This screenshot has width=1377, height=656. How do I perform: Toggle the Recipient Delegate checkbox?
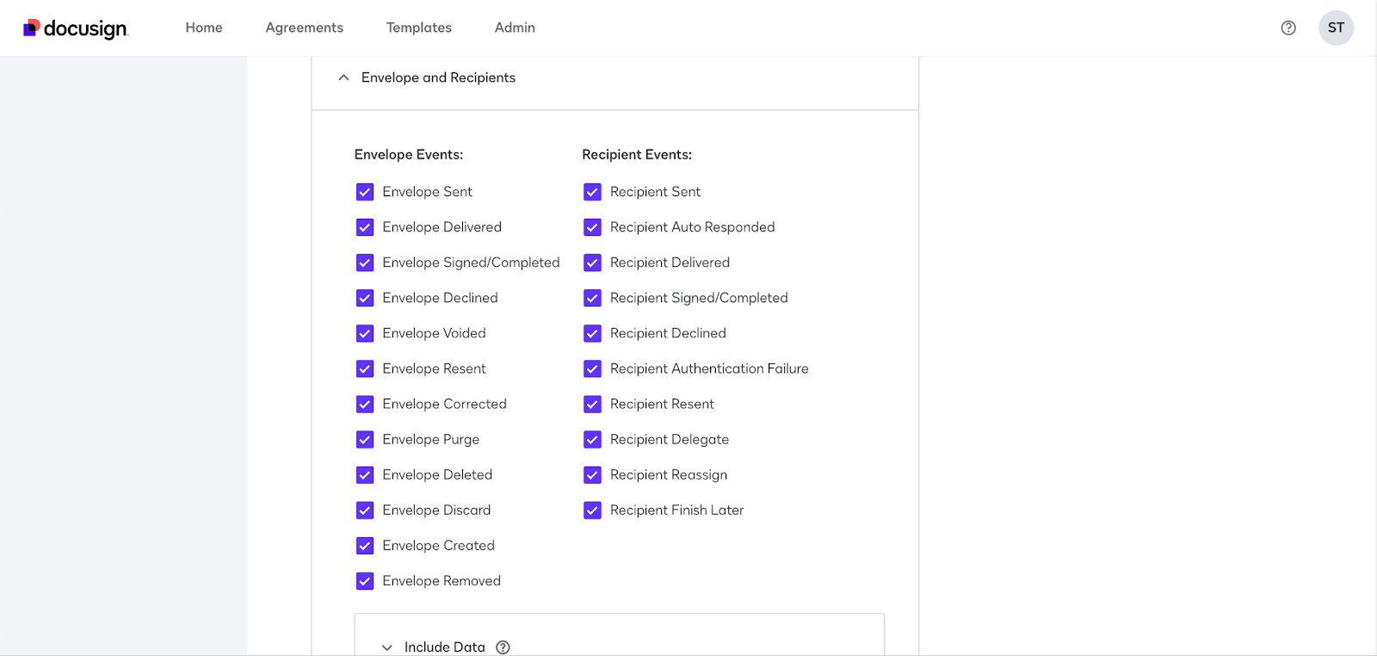click(592, 439)
